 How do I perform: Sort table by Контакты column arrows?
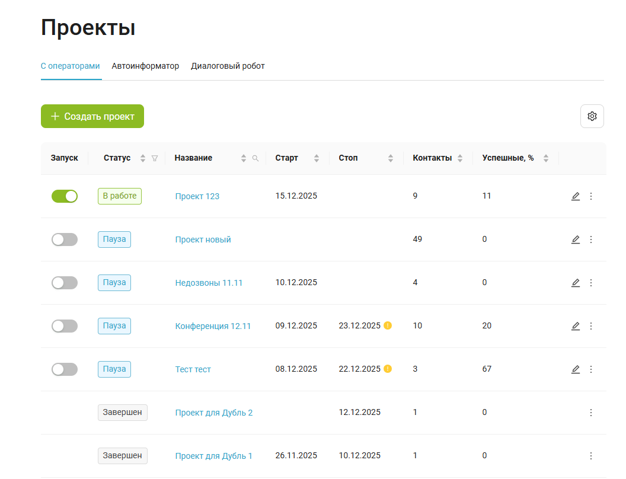tap(460, 158)
